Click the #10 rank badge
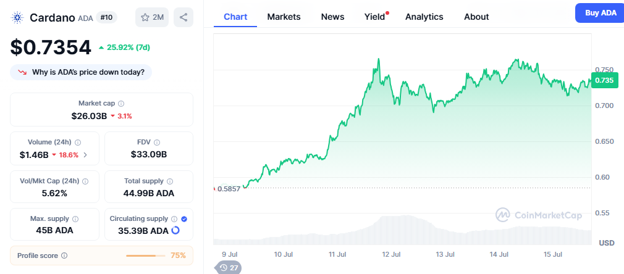 coord(106,17)
